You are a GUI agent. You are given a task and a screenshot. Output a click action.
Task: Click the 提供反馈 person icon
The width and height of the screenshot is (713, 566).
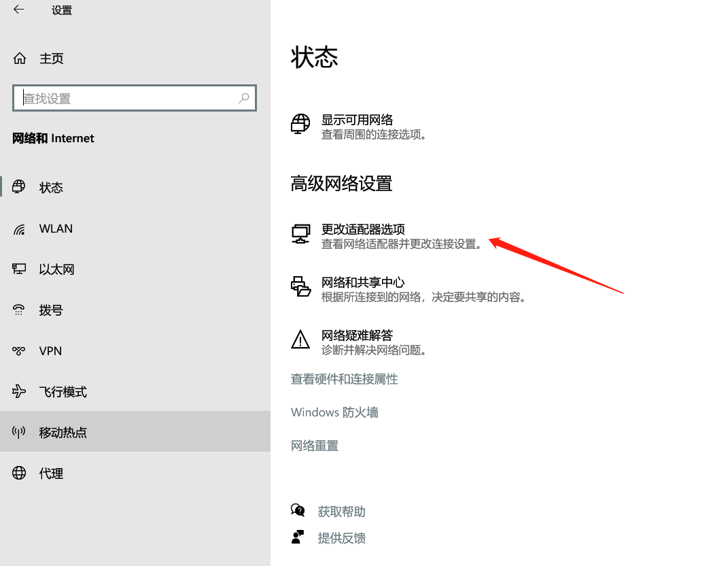(x=298, y=537)
